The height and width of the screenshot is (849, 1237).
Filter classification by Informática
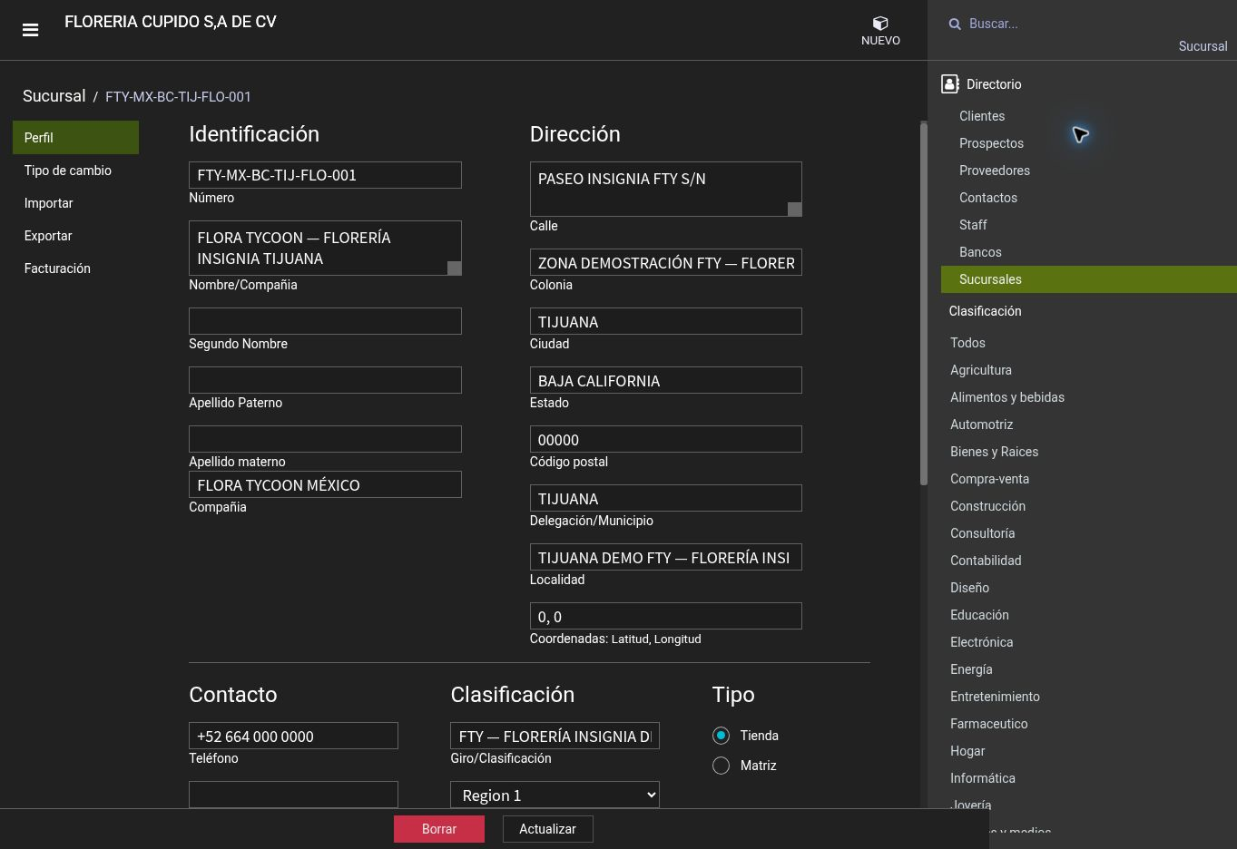[x=983, y=778]
